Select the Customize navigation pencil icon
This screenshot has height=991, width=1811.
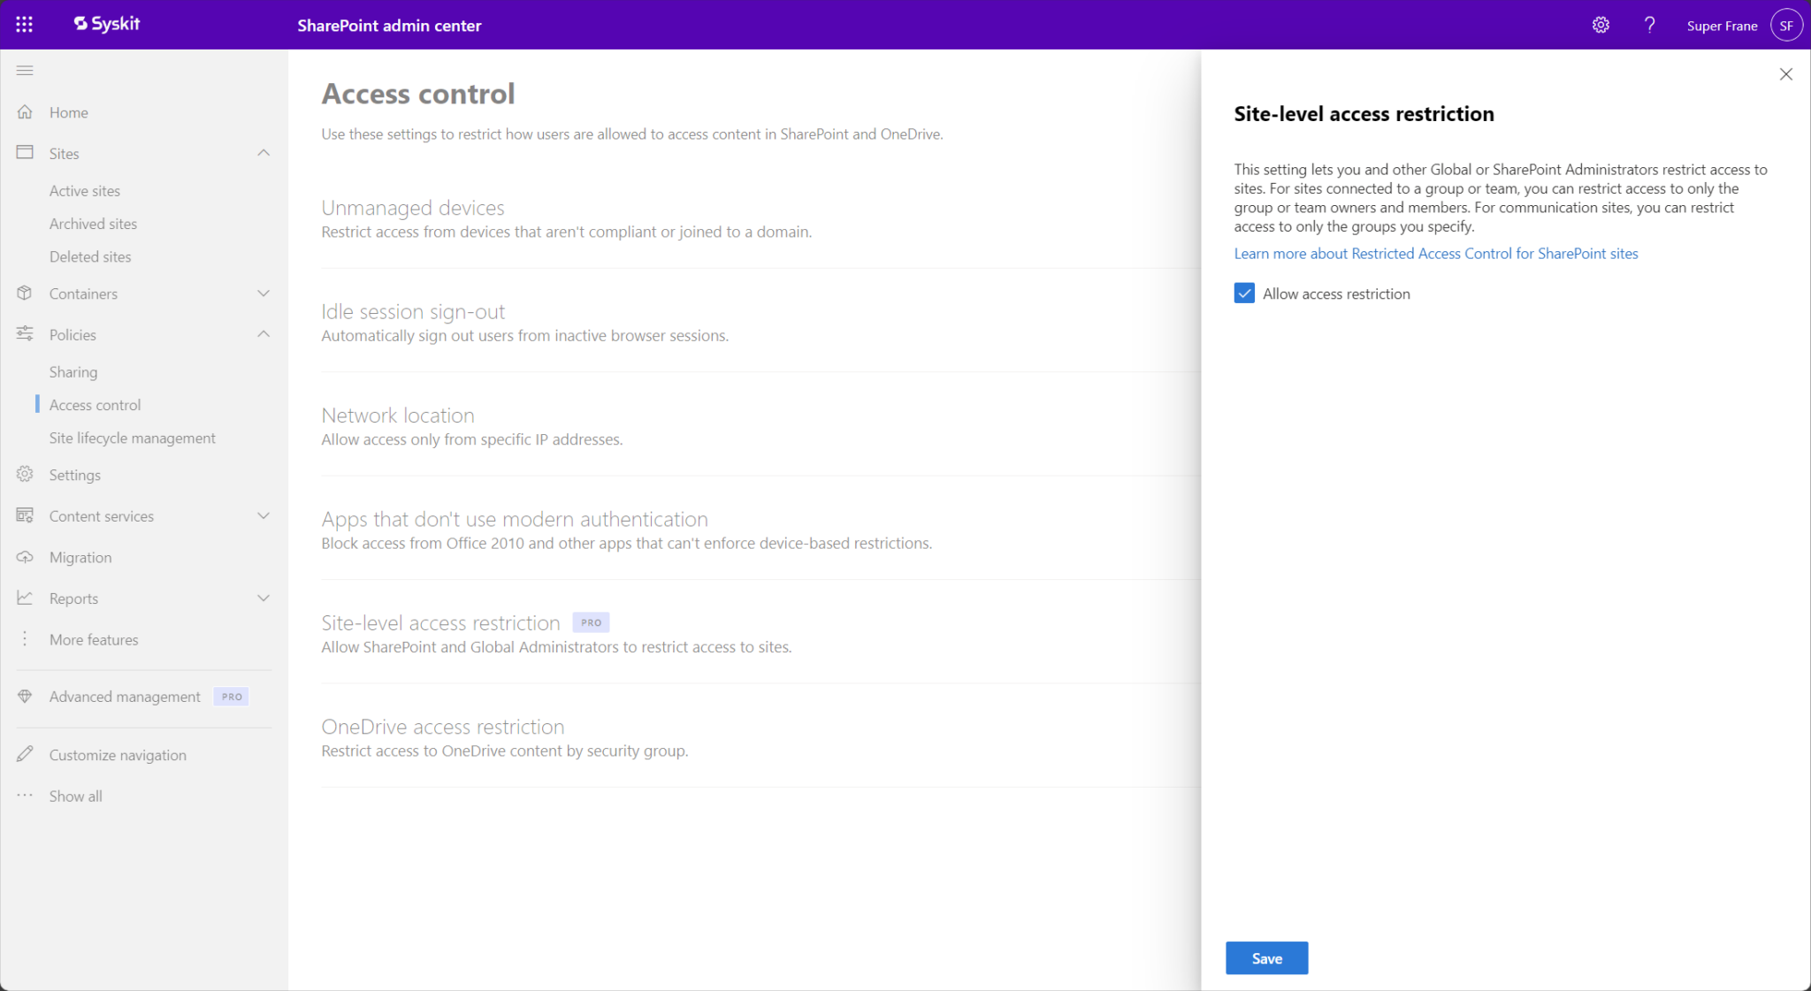pos(26,754)
